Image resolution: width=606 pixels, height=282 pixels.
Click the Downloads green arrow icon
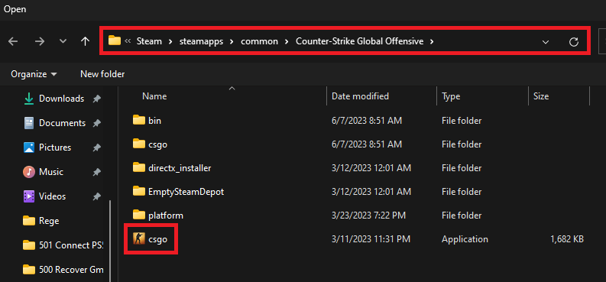(29, 99)
